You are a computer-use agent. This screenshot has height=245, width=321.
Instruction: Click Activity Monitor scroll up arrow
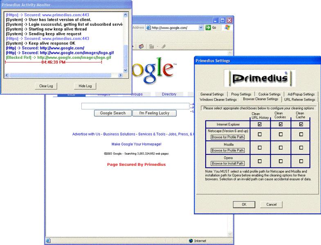pos(126,15)
